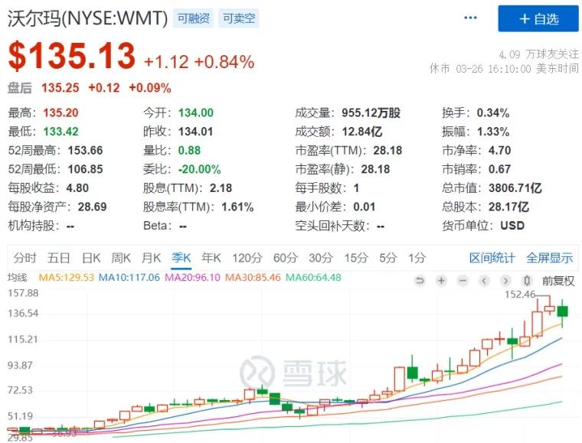Click the 委比 value -20.00%
The image size is (582, 443).
point(200,169)
